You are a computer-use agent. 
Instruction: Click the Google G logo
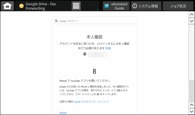56,21
